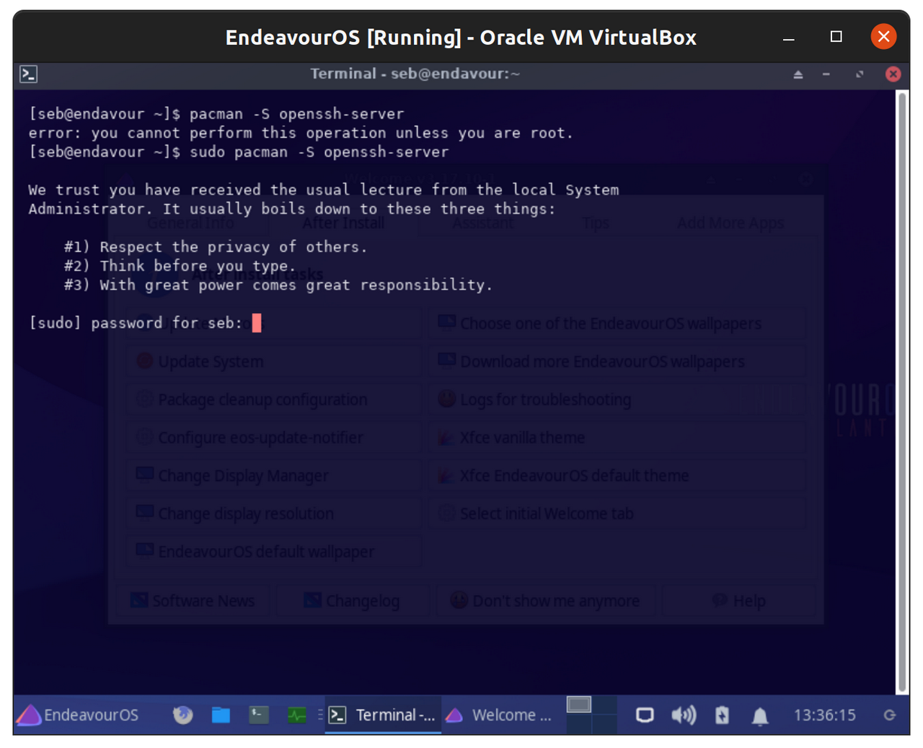Switch to the Terminal taskbar window button
923x748 pixels.
pyautogui.click(x=383, y=715)
